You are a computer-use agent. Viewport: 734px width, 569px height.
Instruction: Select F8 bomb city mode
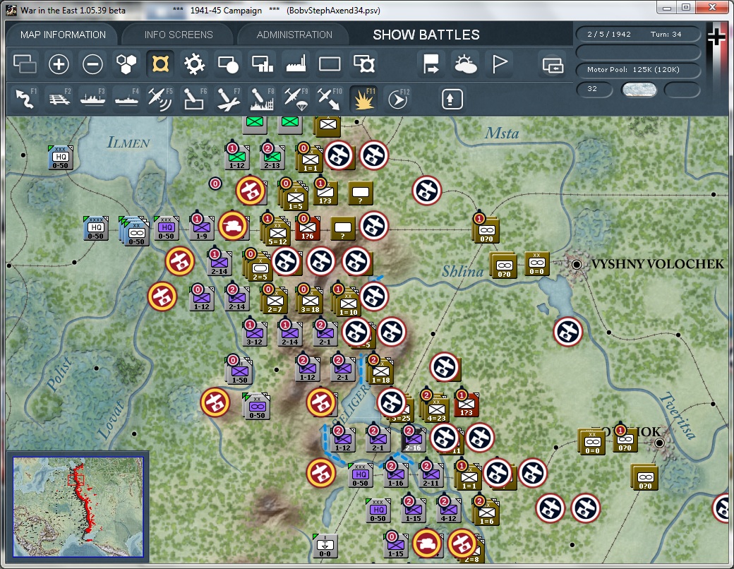click(x=262, y=99)
